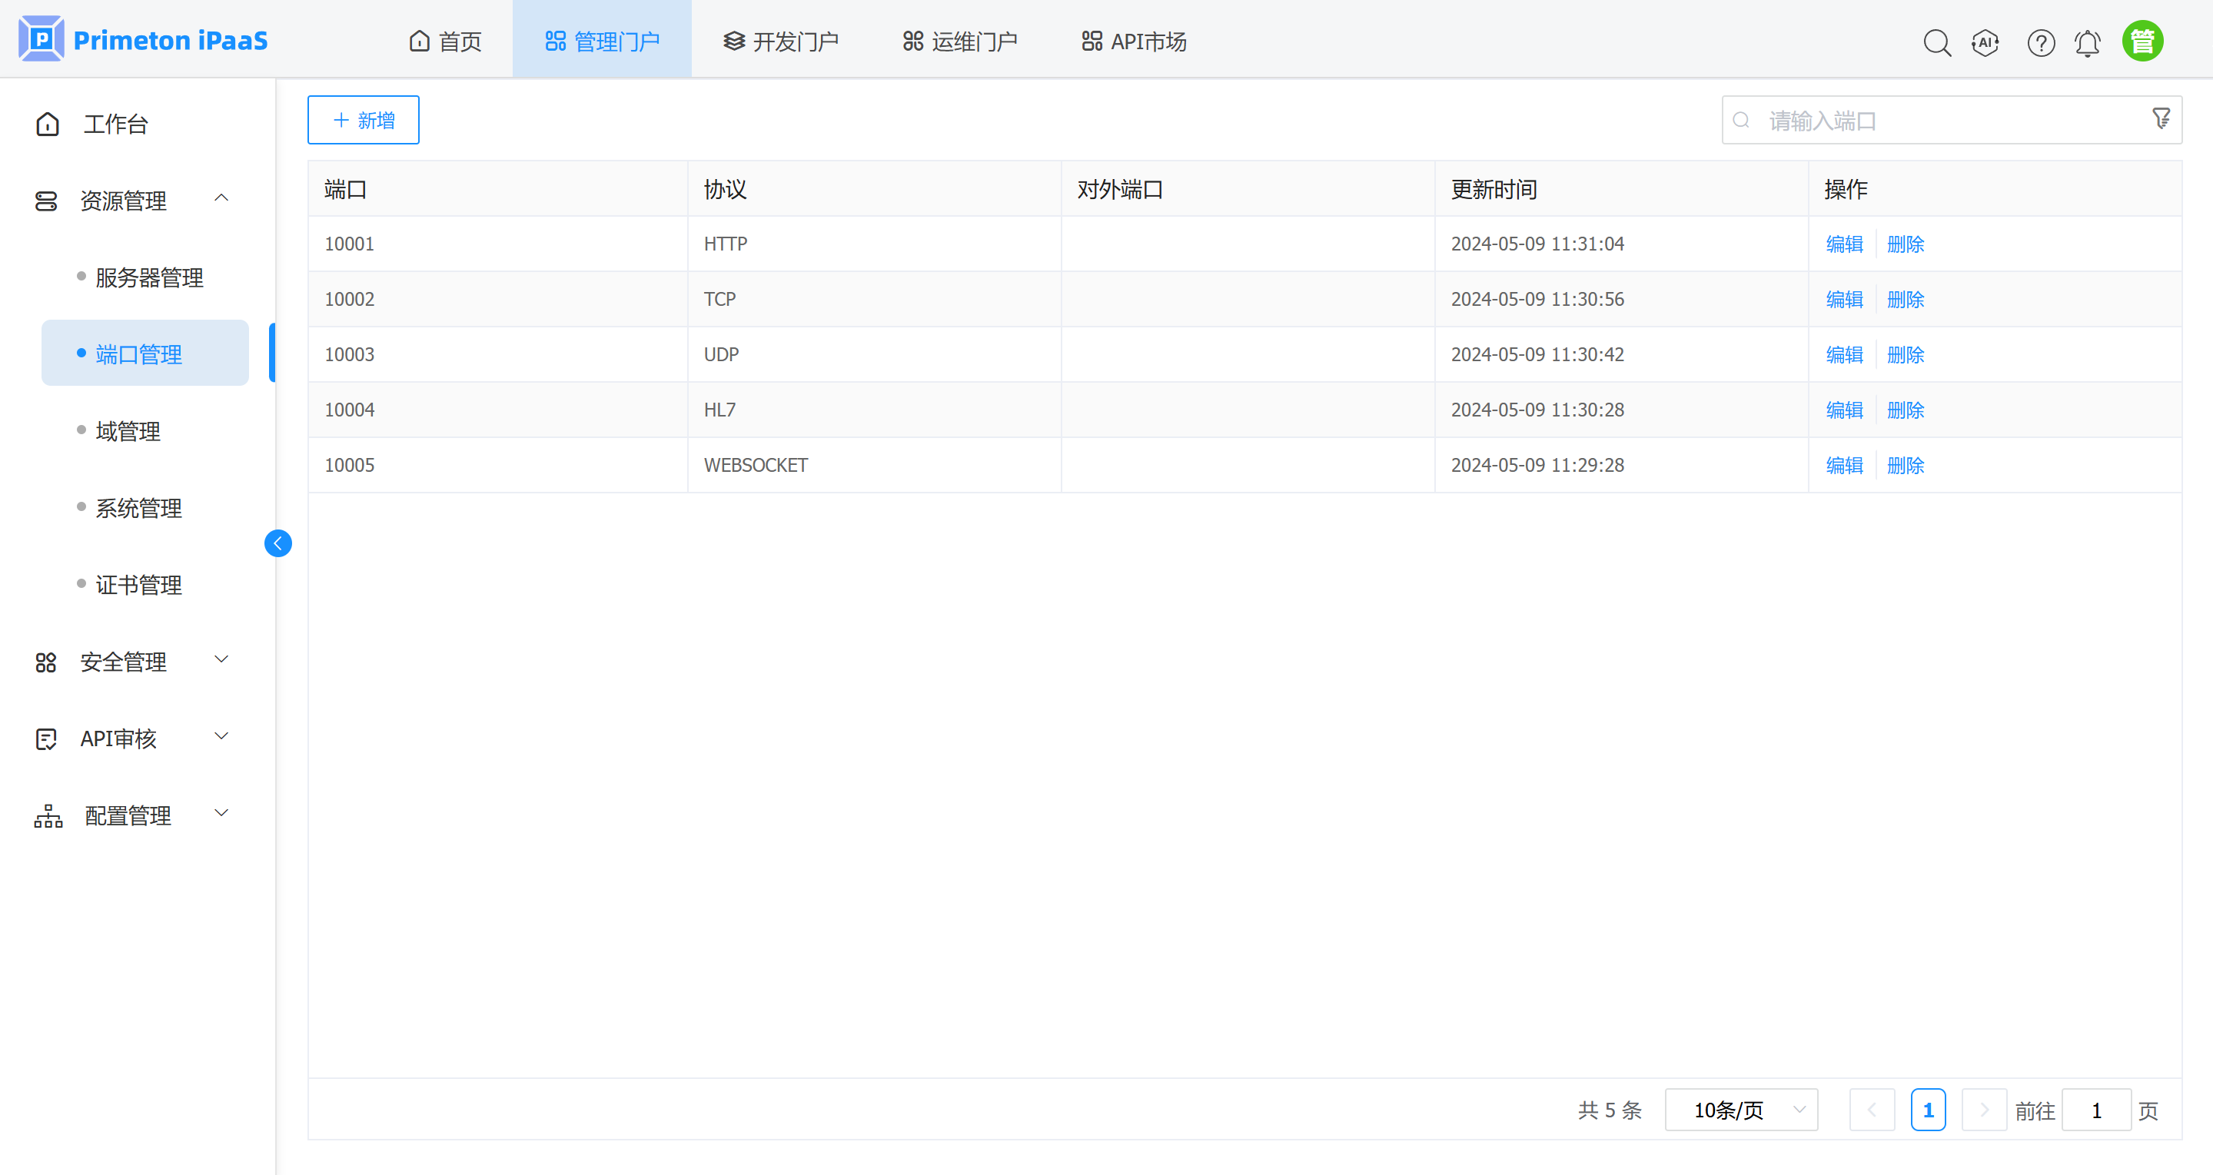Open the global search icon
Viewport: 2213px width, 1175px height.
1937,41
